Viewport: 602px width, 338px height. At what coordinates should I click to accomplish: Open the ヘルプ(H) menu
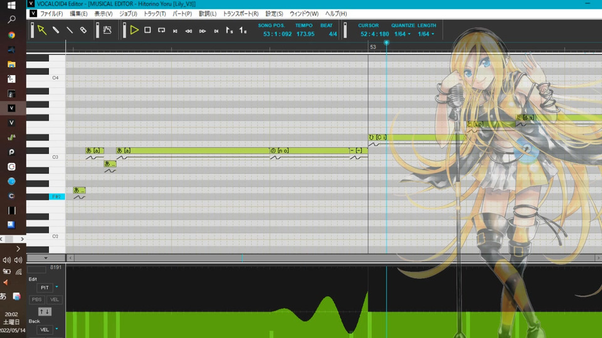336,13
